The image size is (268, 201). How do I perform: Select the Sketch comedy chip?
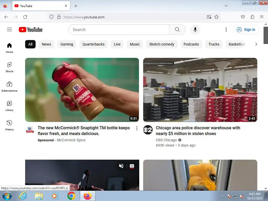(x=162, y=44)
